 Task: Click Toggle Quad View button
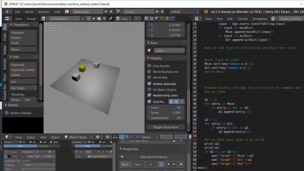(166, 127)
